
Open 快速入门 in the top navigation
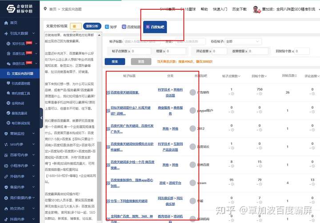point(220,9)
